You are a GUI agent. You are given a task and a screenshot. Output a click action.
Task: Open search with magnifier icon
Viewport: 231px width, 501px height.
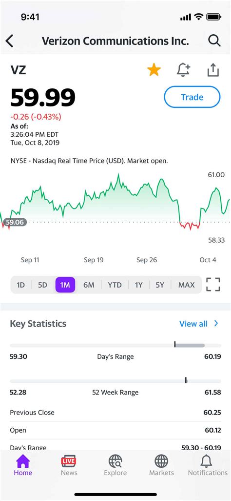(214, 41)
